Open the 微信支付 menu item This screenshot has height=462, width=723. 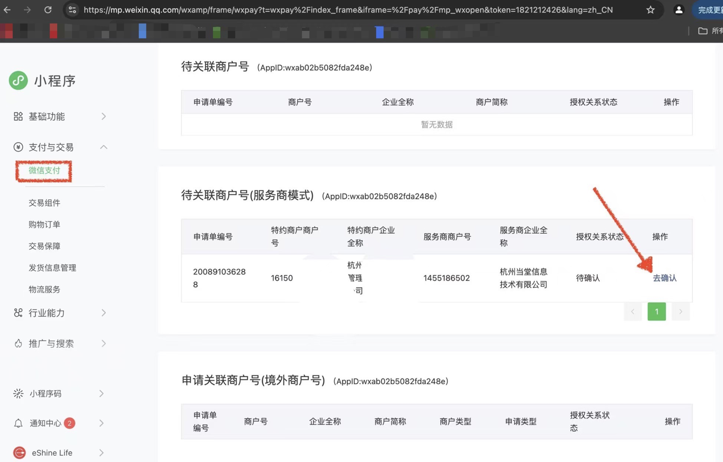[44, 171]
